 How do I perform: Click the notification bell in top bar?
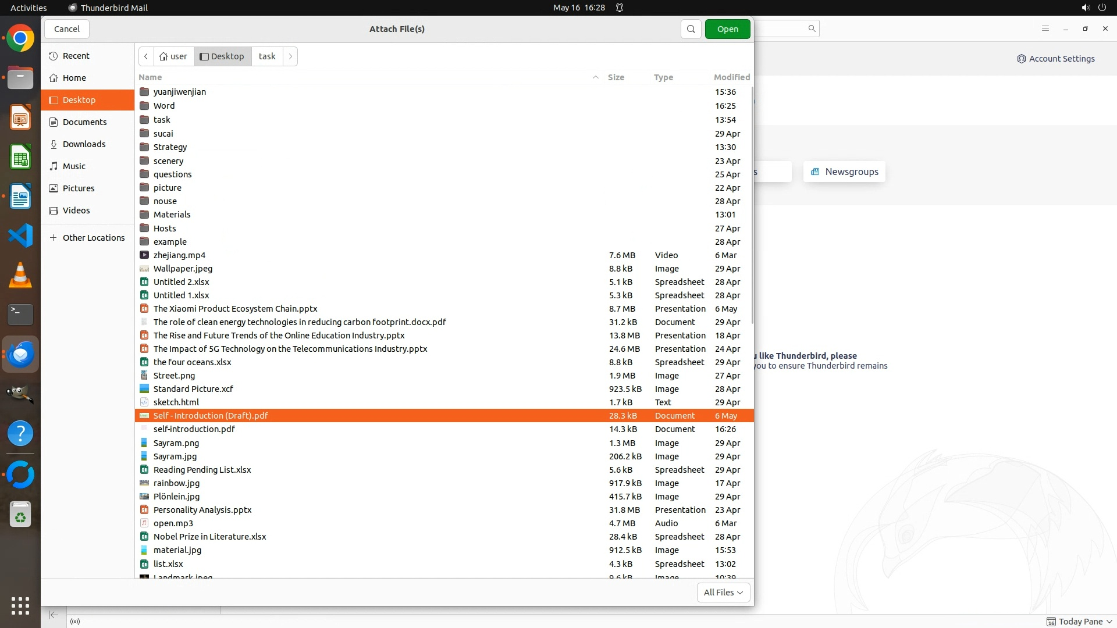click(x=620, y=8)
